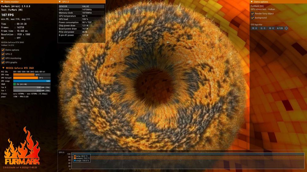The width and height of the screenshot is (307, 172).
Task: Click the 107 FPS readout
Action: click(7, 15)
